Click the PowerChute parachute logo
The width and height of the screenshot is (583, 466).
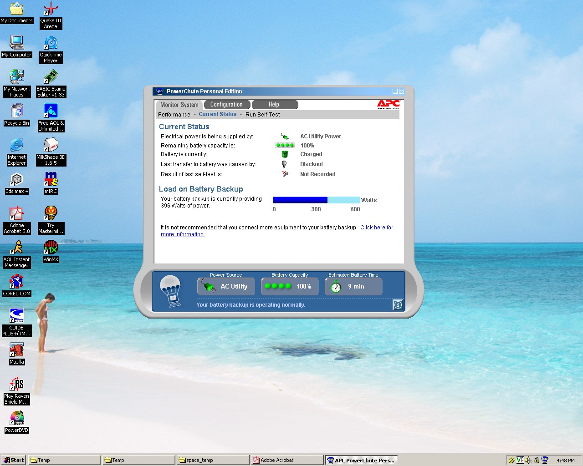coord(171,291)
